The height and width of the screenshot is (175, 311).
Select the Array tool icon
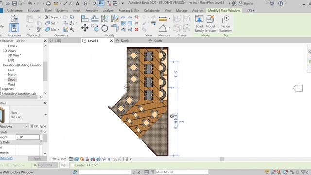pos(123,23)
